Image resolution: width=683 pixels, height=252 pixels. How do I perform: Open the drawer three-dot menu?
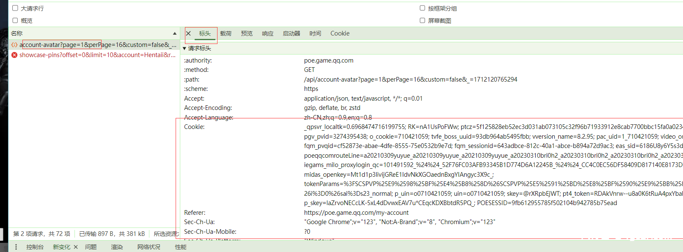pos(16,247)
